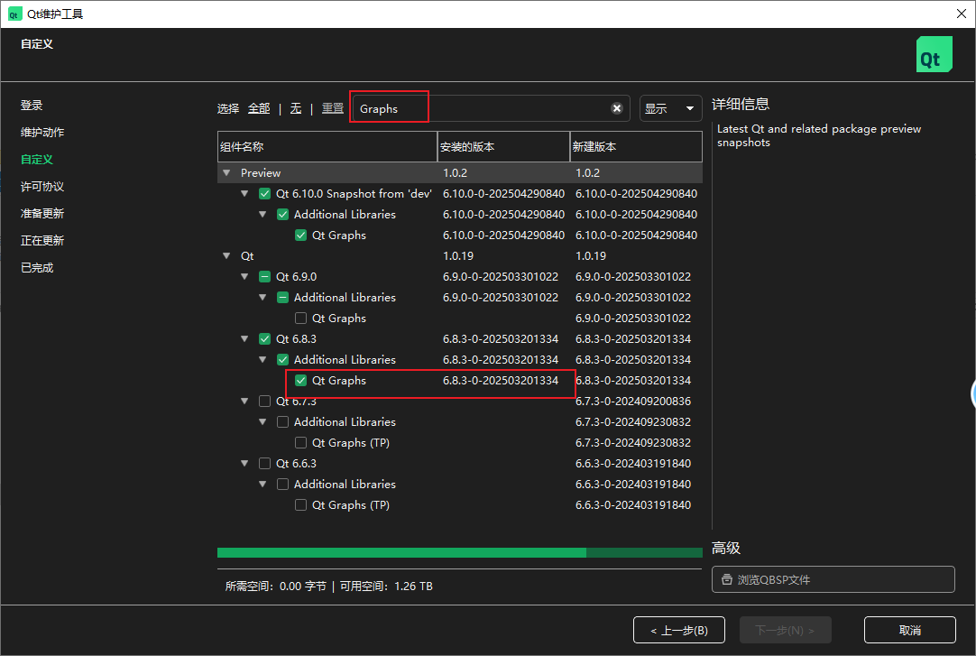Enable Qt Graphs under Qt 6.9.0
The image size is (976, 656).
tap(301, 319)
